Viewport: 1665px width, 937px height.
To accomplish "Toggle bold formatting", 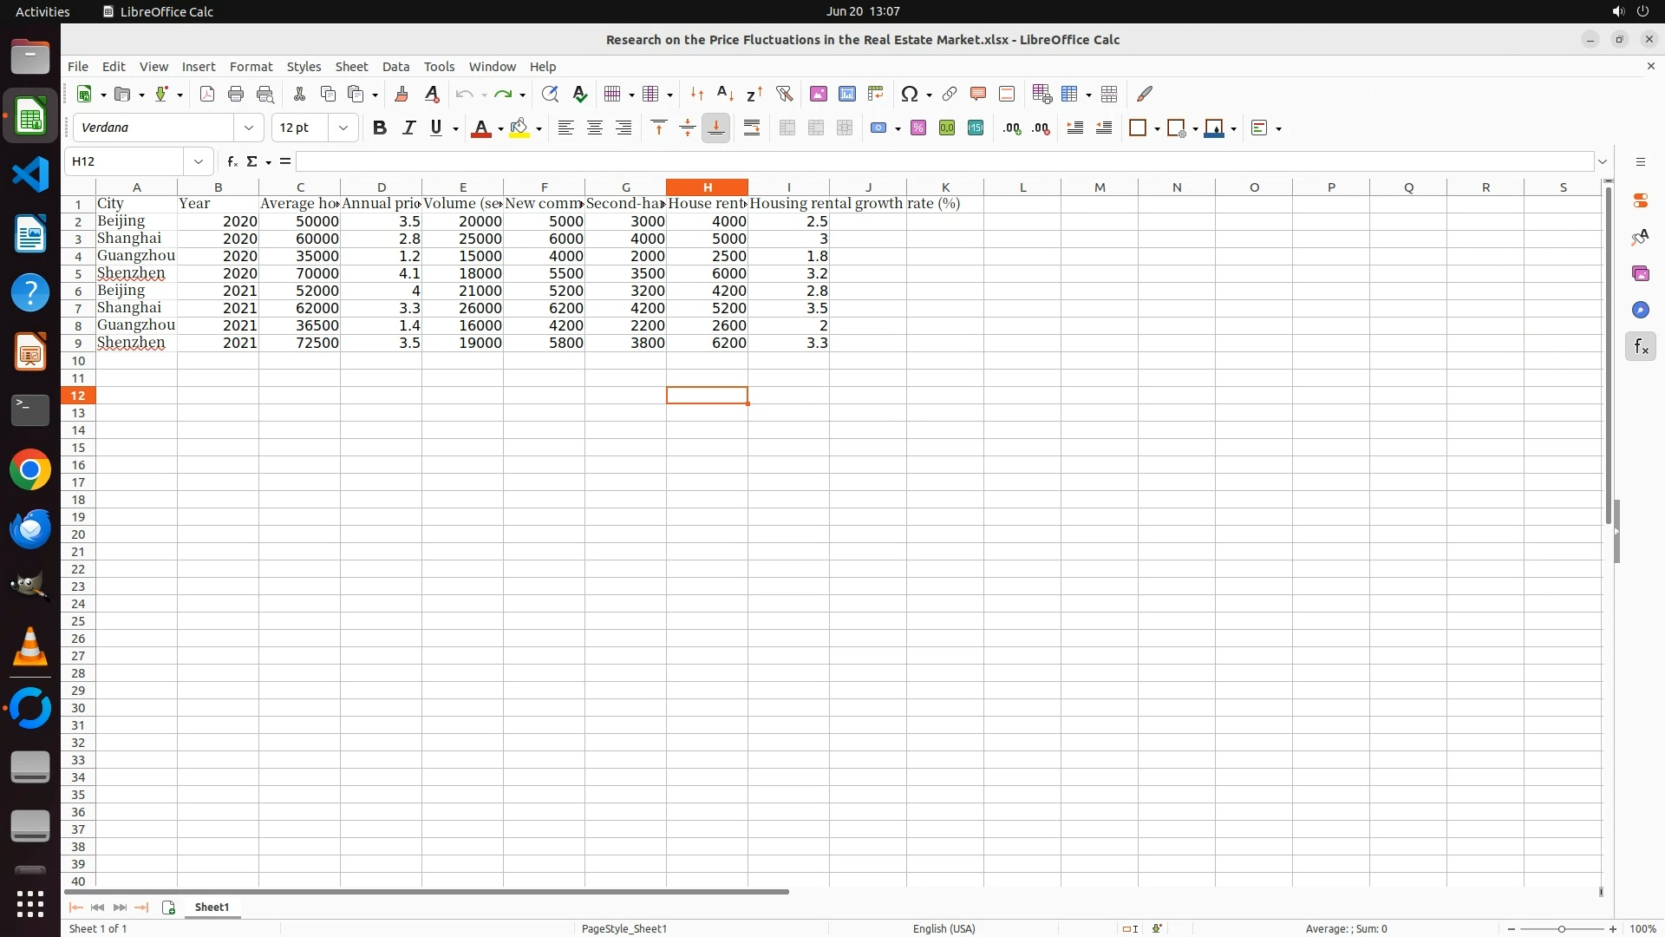I will (379, 128).
